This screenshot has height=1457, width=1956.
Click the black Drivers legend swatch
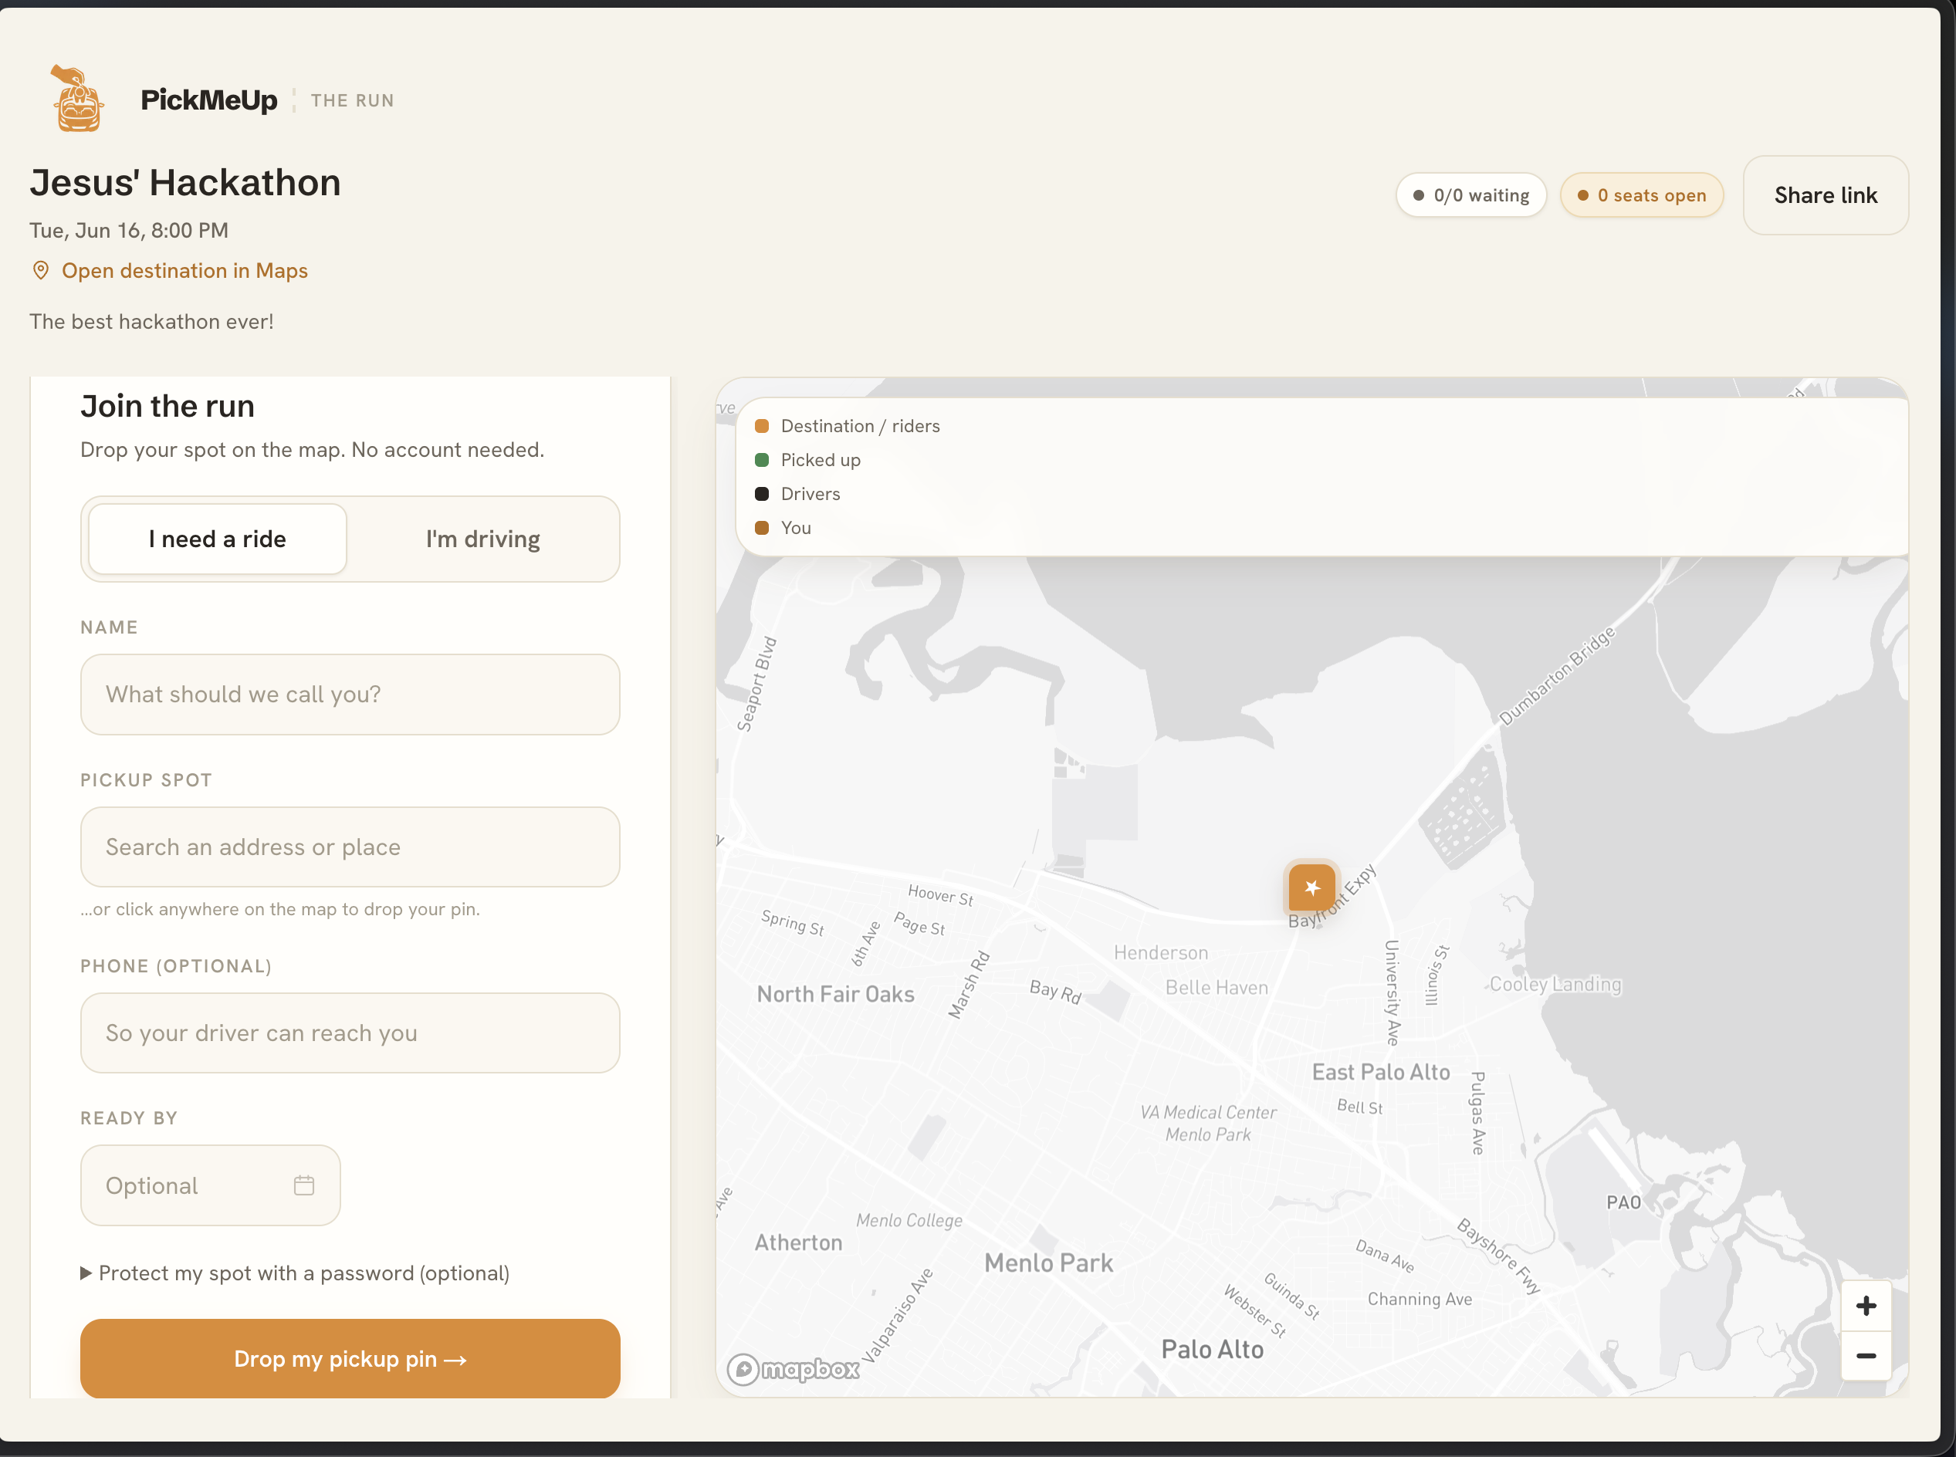(761, 494)
